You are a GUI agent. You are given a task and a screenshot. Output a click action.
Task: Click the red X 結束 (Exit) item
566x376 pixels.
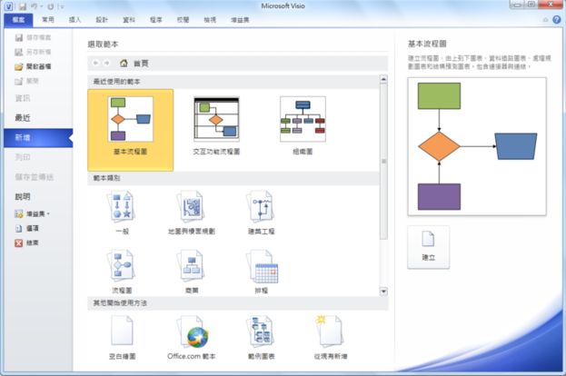point(27,242)
